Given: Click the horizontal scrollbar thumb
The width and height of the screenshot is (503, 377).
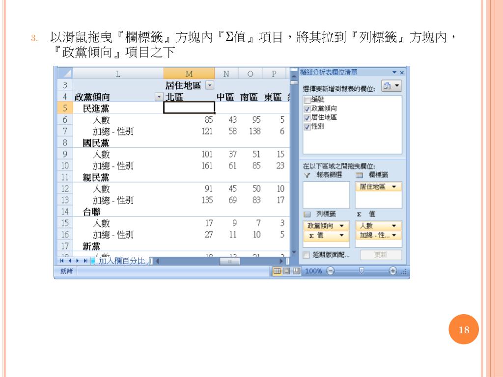Looking at the screenshot, I should pos(229,262).
